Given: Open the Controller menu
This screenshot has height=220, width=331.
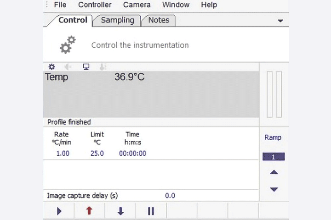Looking at the screenshot, I should tap(95, 5).
